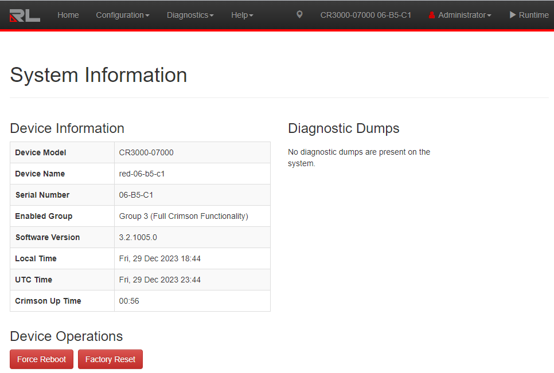The height and width of the screenshot is (373, 554).
Task: Click the System Information page heading
Action: pos(99,75)
